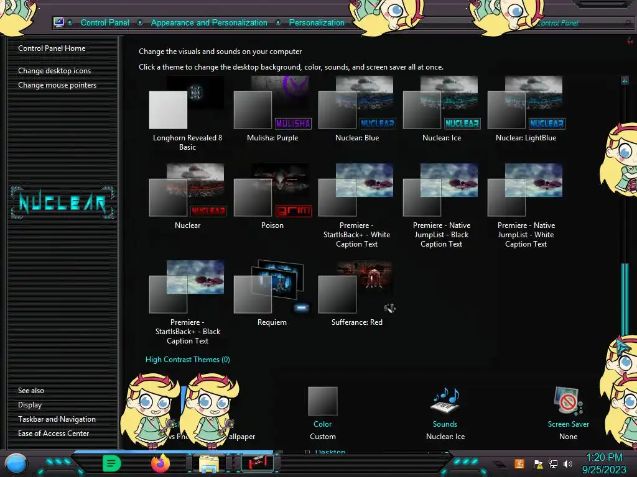Apply the Sufferance: Red theme

(356, 294)
